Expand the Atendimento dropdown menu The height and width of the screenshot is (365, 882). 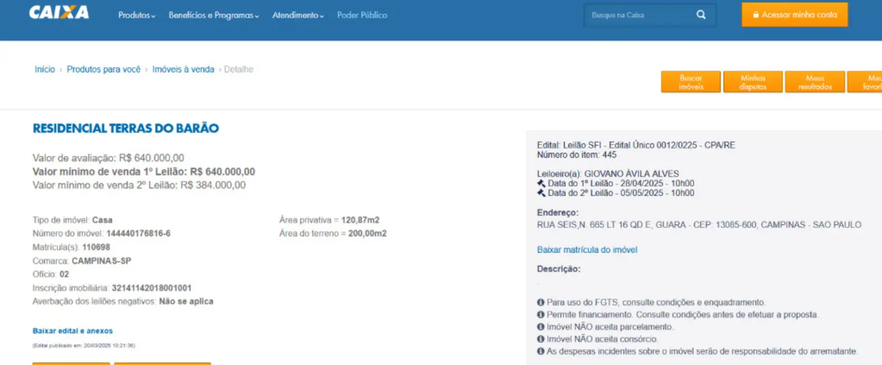tap(298, 15)
